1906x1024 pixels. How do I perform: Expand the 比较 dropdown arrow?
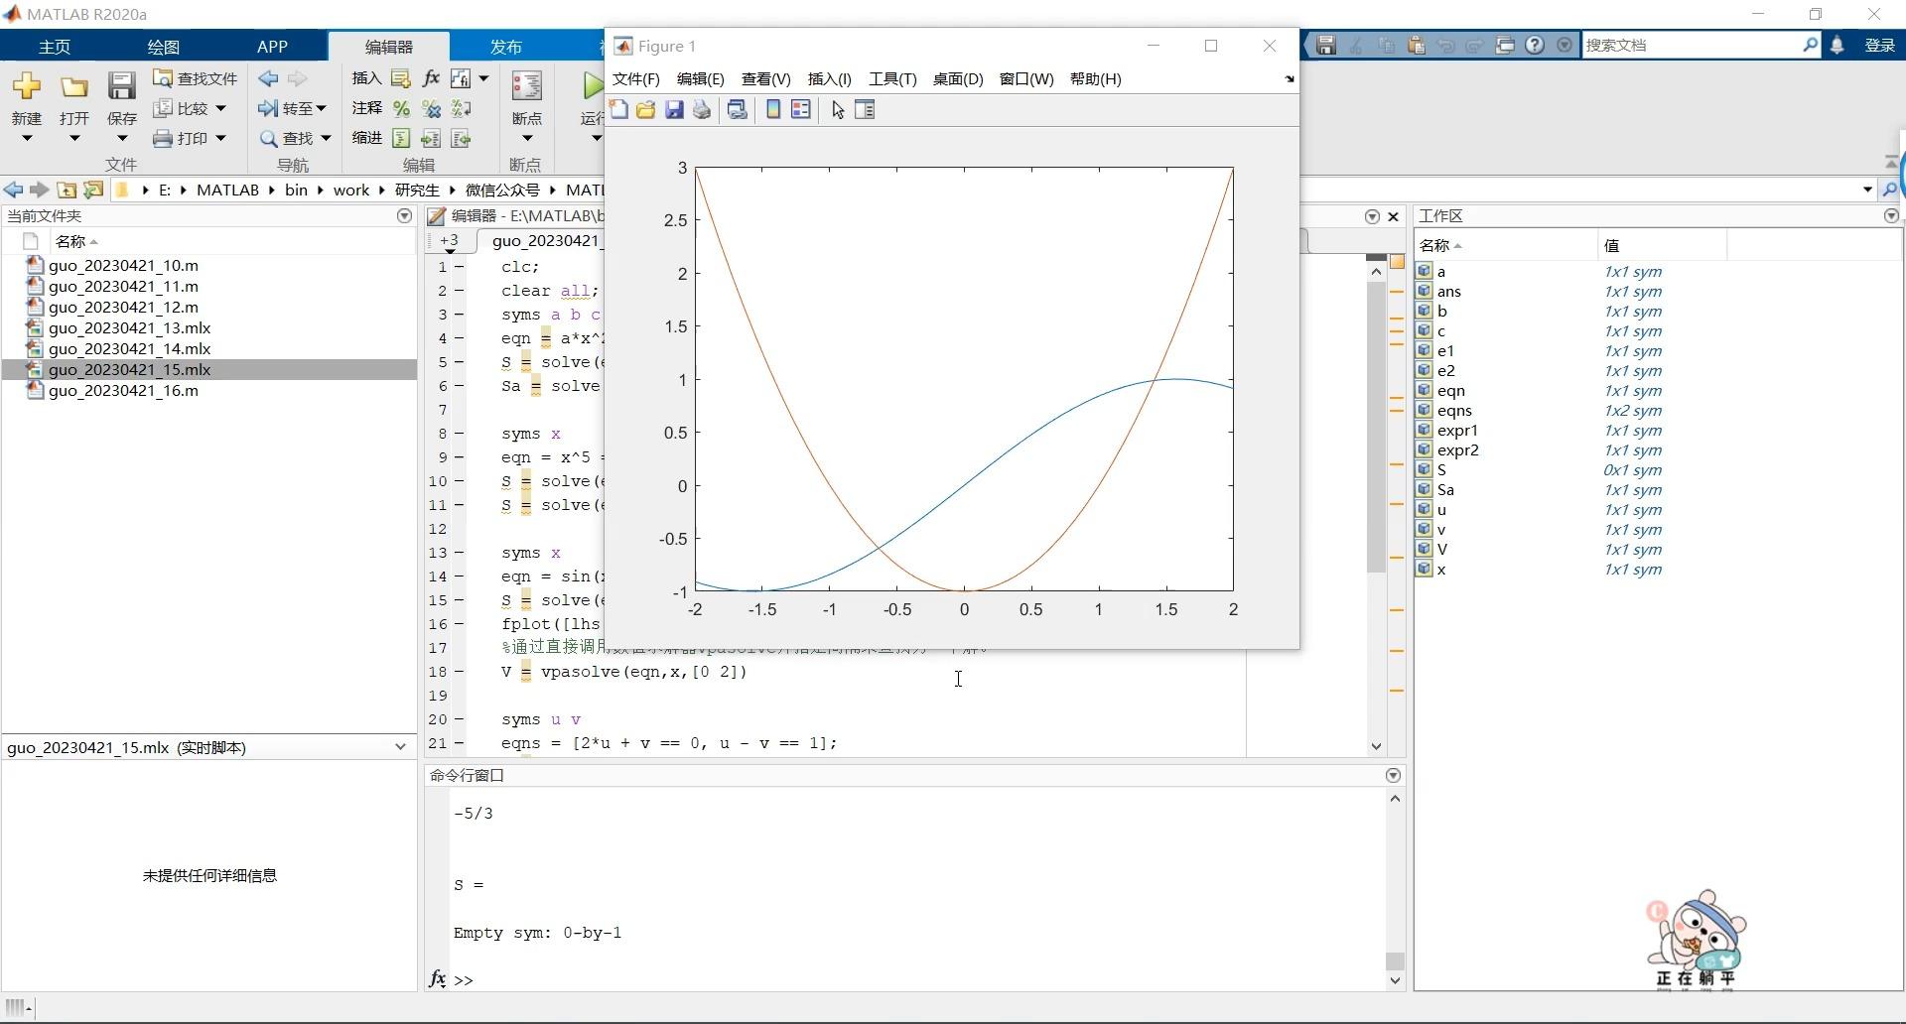(x=220, y=108)
